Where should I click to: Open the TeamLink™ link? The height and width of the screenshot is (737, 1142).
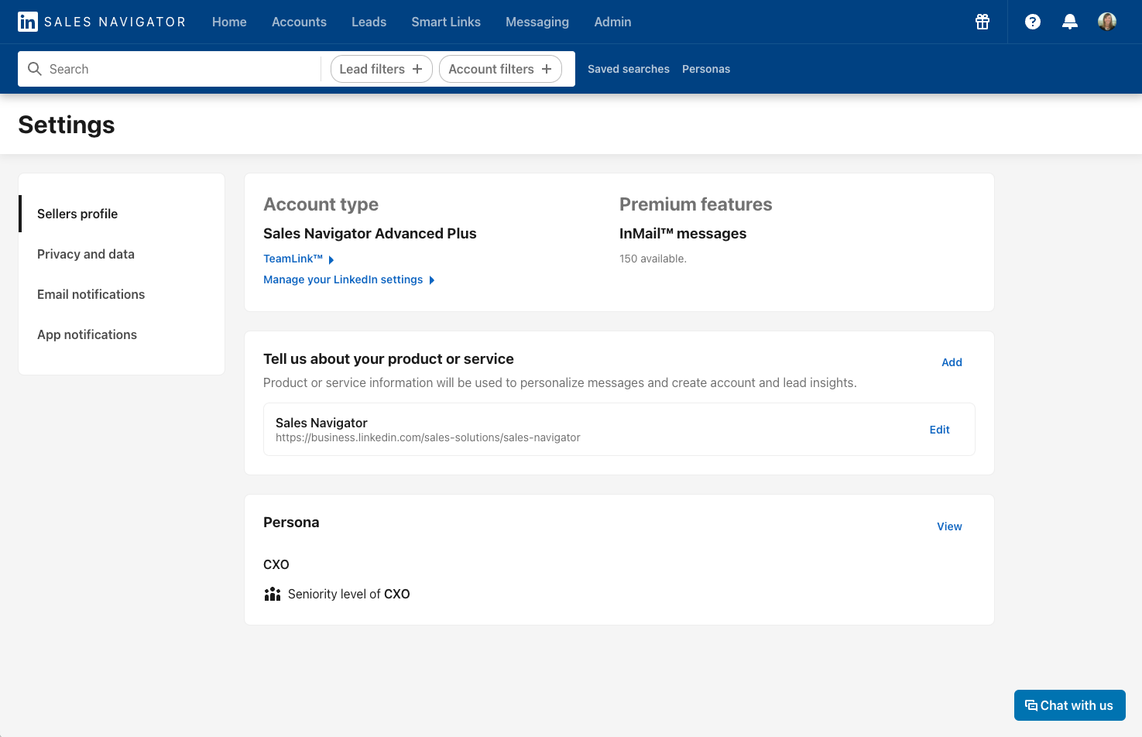(x=298, y=259)
